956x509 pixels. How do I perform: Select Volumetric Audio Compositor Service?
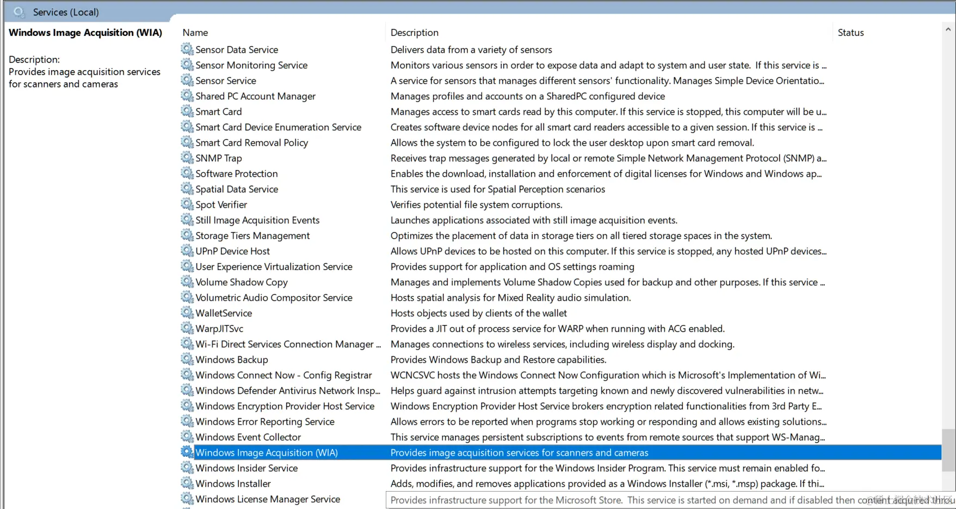click(x=274, y=297)
